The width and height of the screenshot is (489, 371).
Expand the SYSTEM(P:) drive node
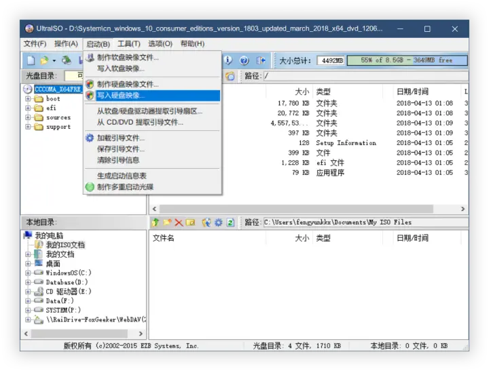[28, 310]
